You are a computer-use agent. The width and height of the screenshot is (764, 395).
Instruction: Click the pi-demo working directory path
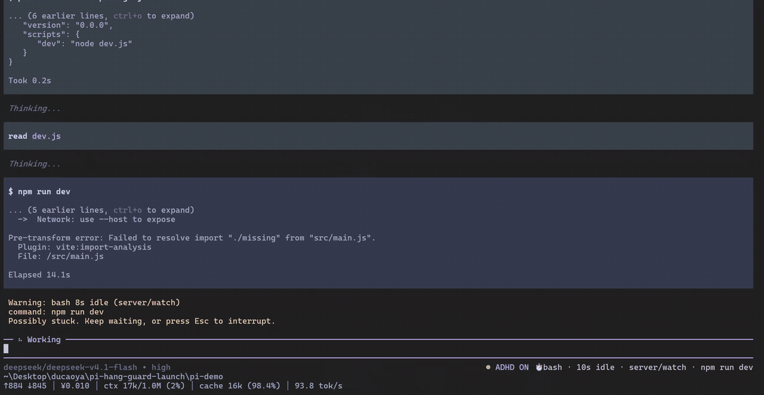tap(113, 377)
